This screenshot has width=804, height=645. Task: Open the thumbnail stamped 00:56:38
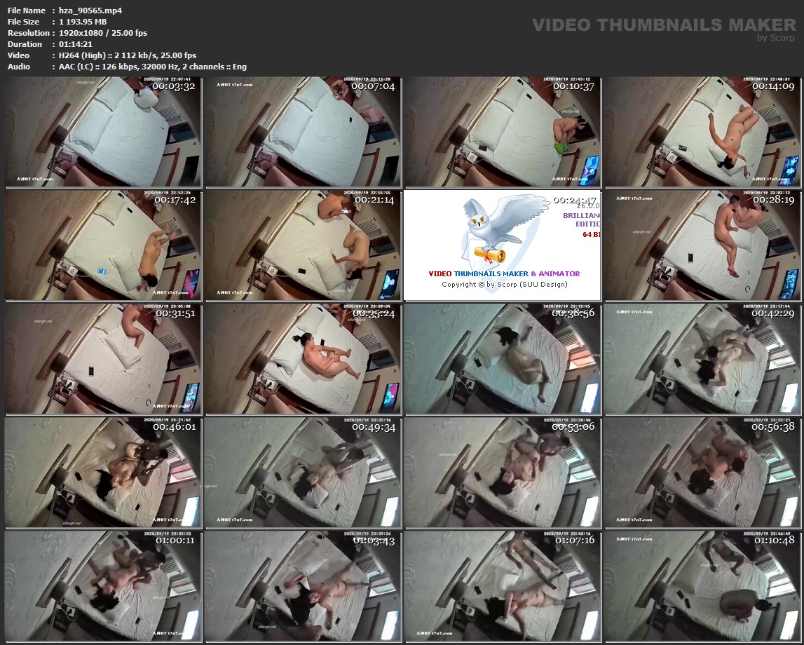pyautogui.click(x=703, y=473)
